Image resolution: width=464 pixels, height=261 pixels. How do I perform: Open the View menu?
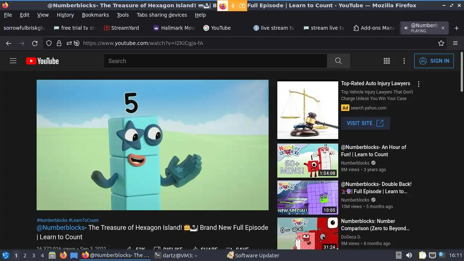pos(43,15)
